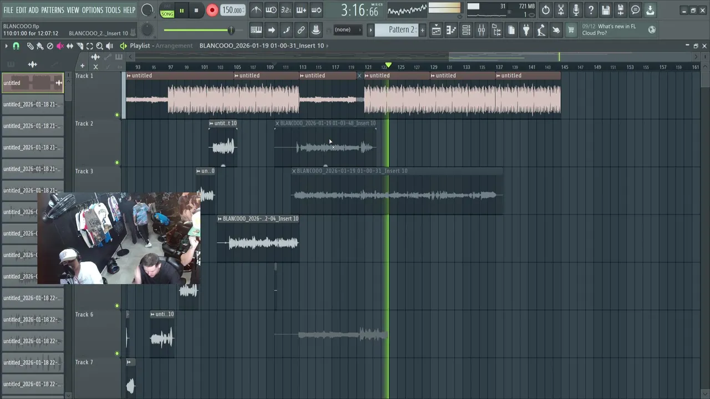This screenshot has width=710, height=399.
Task: Open Arrangement selector in Playlist title
Action: coord(174,46)
